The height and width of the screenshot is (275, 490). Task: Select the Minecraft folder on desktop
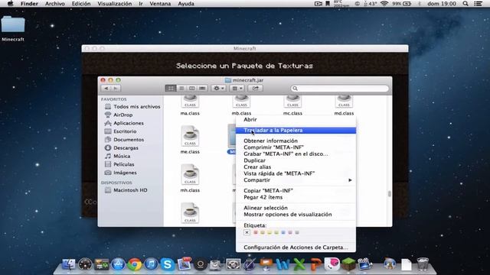pos(13,28)
